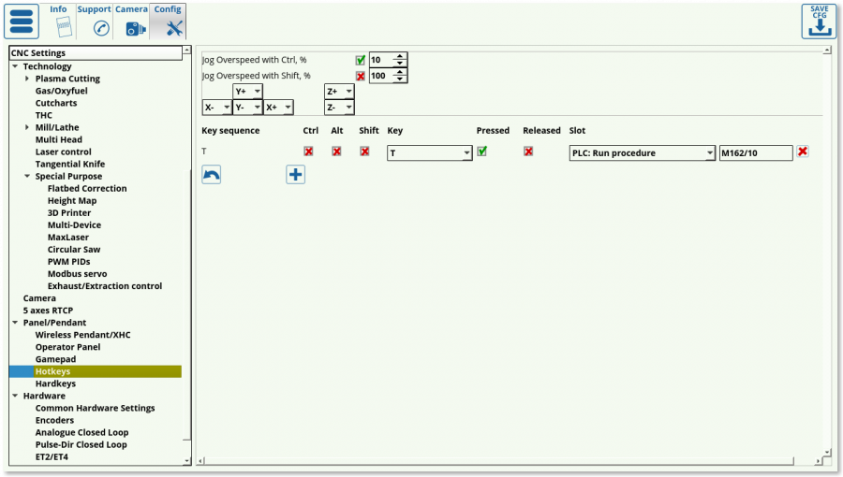
Task: Select Circular Saw settings
Action: (74, 250)
